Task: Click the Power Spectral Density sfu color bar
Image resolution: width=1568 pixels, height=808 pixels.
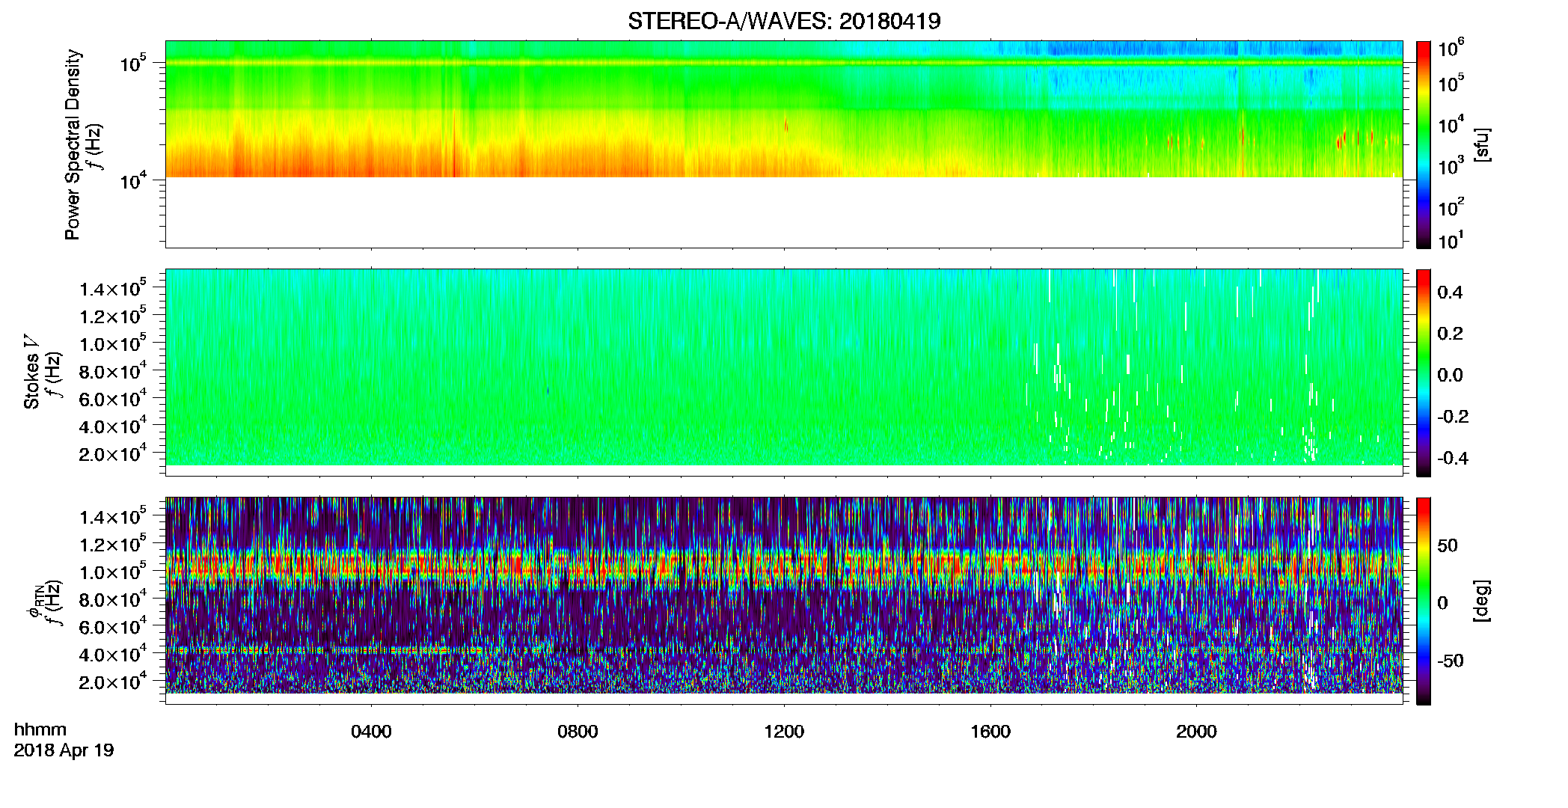Action: [1424, 144]
